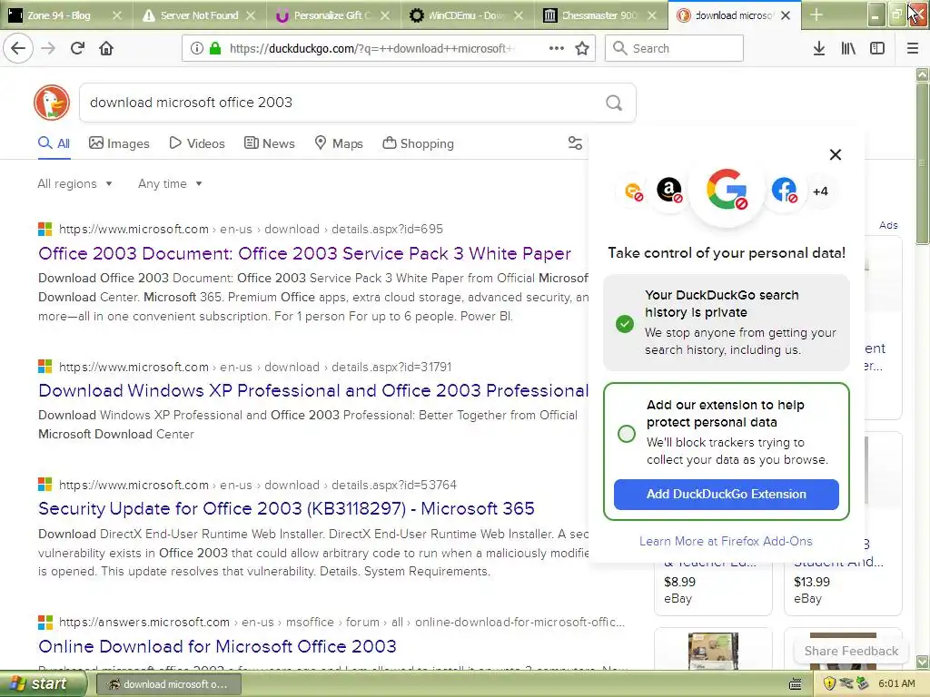Switch to the WinCDEmu tab
The image size is (930, 697).
(x=466, y=15)
